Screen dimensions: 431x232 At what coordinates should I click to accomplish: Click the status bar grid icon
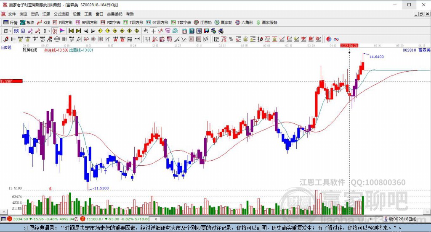point(3,219)
